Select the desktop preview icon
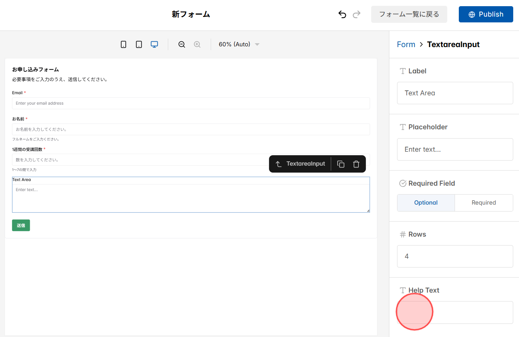 click(x=154, y=44)
